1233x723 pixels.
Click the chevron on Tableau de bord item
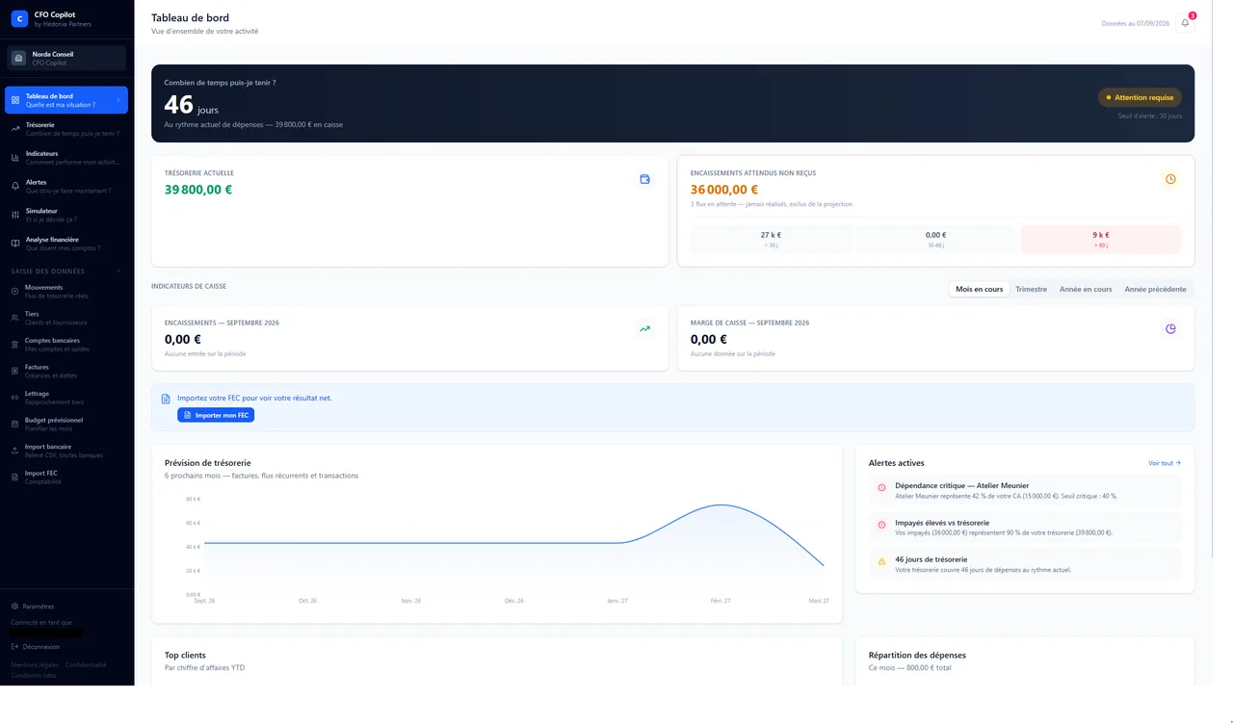pos(118,100)
